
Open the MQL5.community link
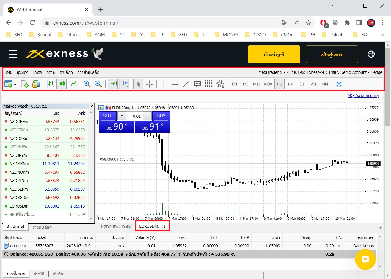tap(363, 95)
